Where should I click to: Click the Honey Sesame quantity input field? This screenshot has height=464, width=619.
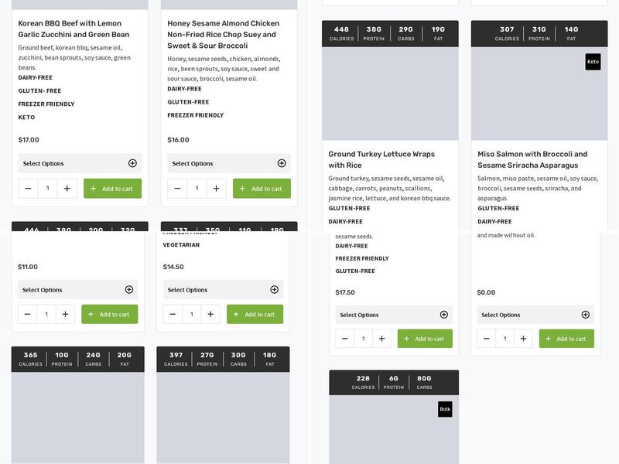pyautogui.click(x=197, y=186)
